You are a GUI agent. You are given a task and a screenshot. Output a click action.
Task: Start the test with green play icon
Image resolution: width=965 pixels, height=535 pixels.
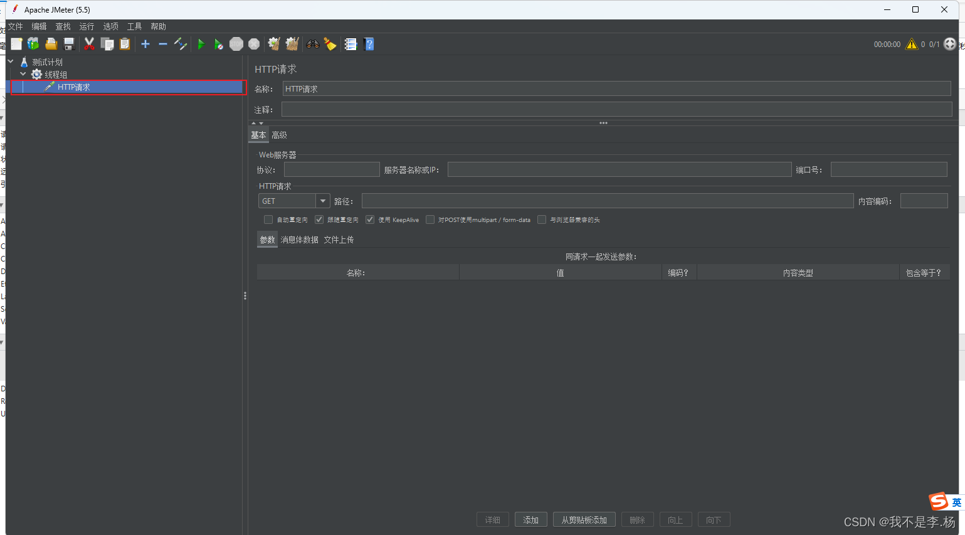point(201,44)
